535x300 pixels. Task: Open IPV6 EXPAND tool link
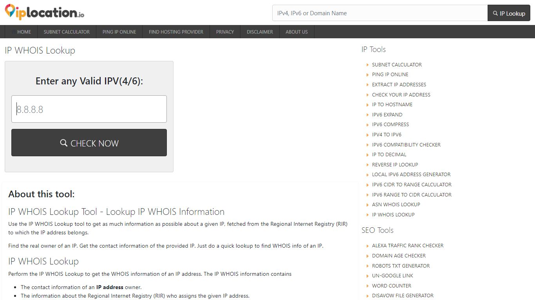[387, 115]
